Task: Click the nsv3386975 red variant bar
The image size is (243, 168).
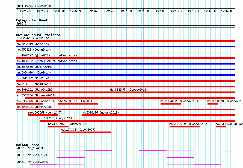Action: coord(29,104)
